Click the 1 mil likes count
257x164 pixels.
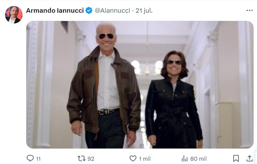[145, 159]
